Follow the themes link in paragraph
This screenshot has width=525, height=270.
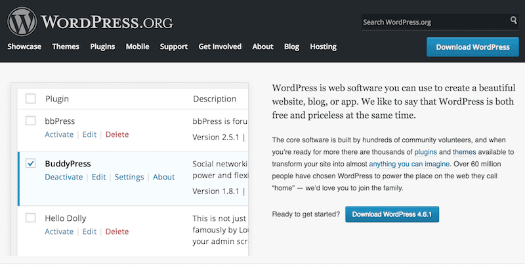point(465,152)
